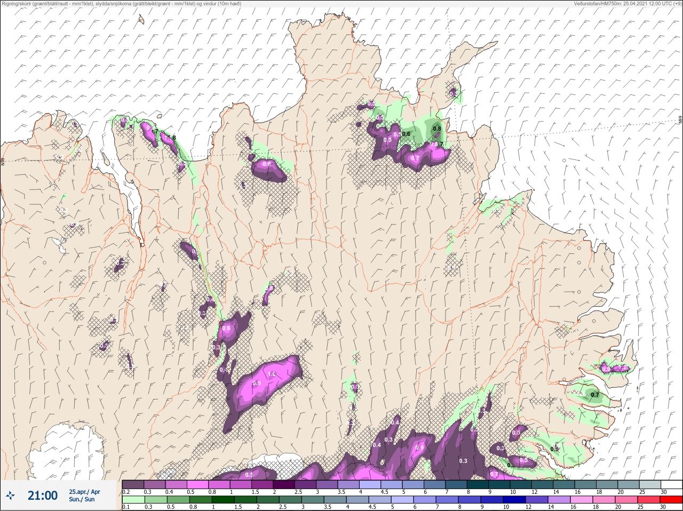Image resolution: width=683 pixels, height=511 pixels.
Task: Pick the pink 18 swatch in the lower legend row
Action: [604, 500]
